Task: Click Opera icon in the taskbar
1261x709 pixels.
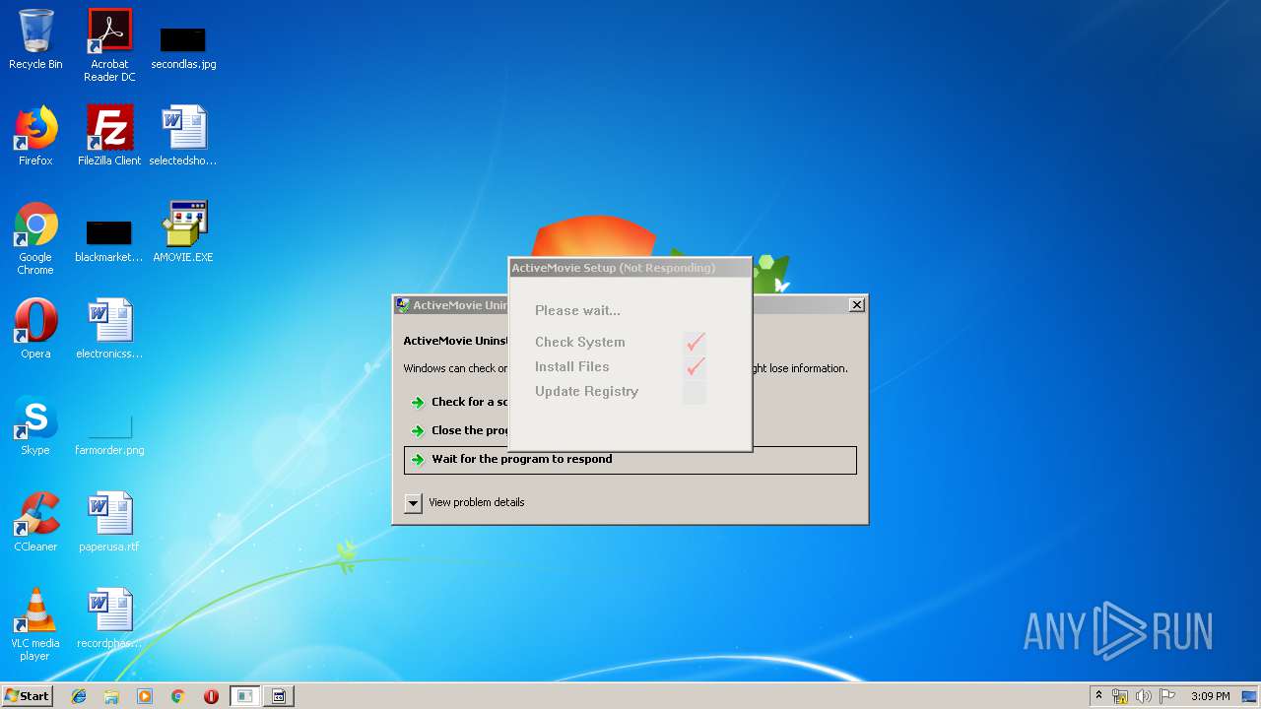Action: point(211,696)
